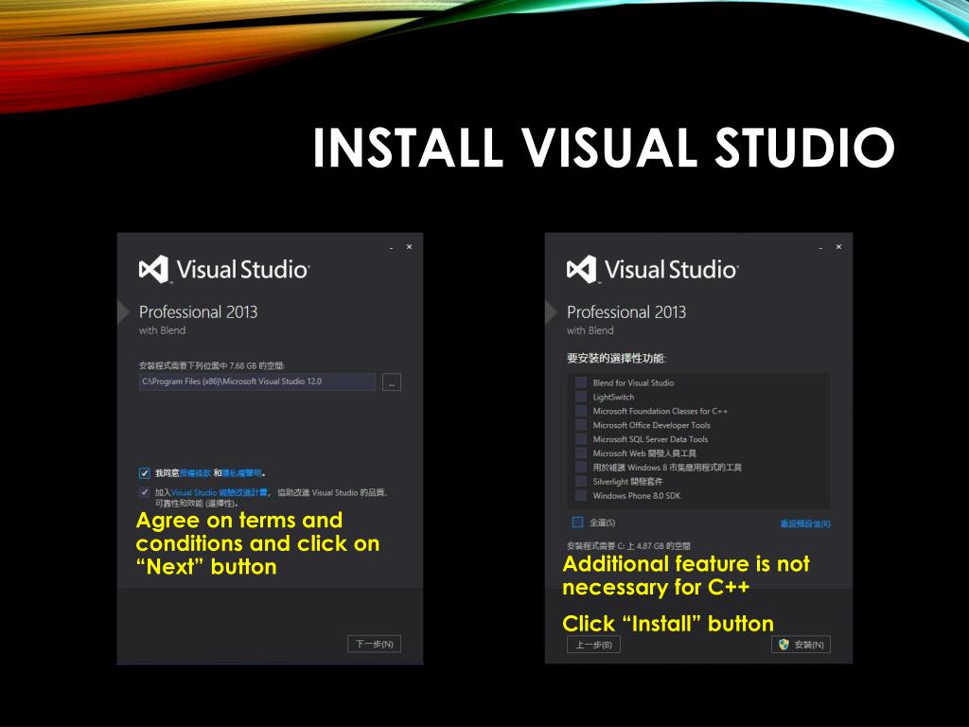Click the '要安裝的選擇性功能:' heading

(617, 359)
